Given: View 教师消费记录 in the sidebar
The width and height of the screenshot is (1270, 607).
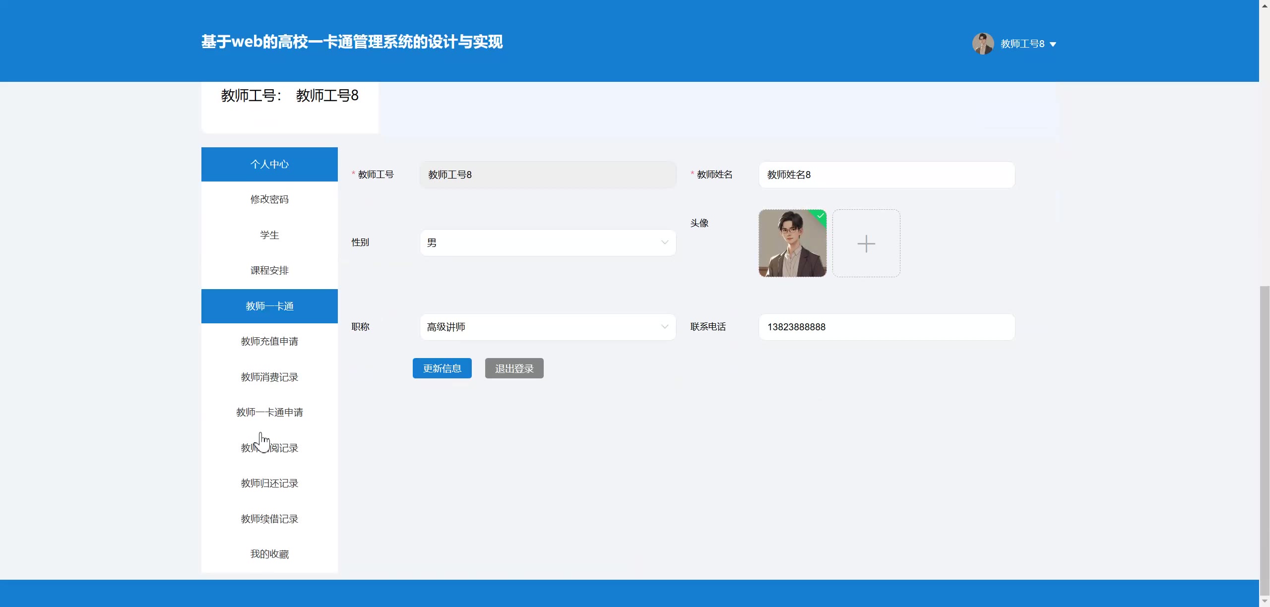Looking at the screenshot, I should coord(269,377).
